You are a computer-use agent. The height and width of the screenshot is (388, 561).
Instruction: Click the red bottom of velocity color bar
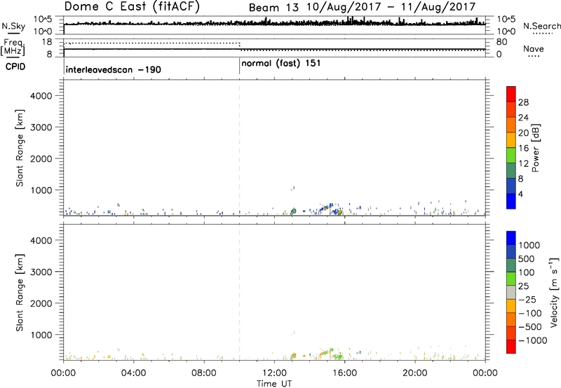pos(511,347)
